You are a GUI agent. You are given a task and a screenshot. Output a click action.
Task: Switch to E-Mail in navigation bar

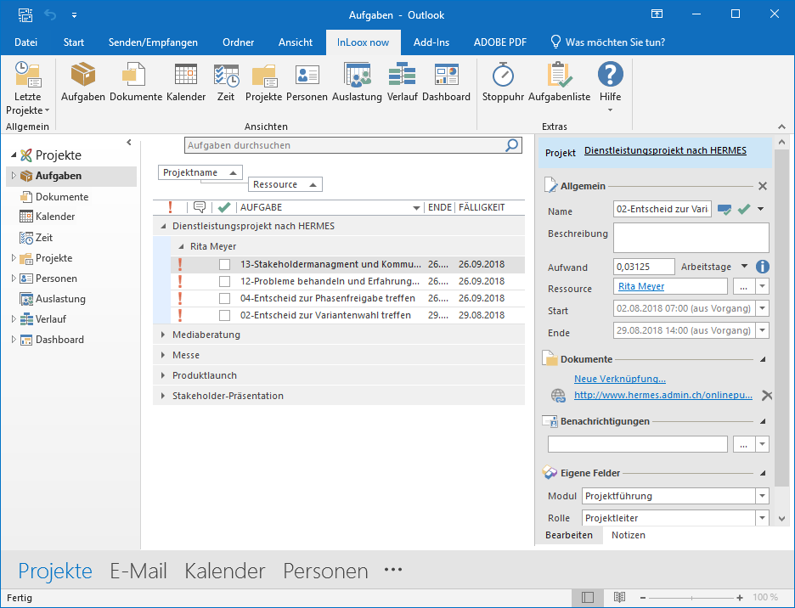tap(138, 571)
